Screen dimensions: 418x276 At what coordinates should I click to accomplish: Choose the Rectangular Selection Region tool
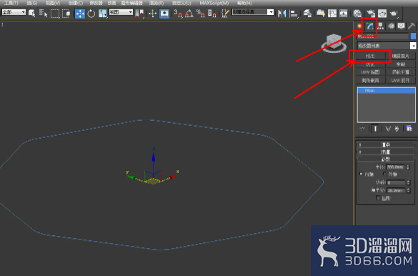pyautogui.click(x=55, y=13)
